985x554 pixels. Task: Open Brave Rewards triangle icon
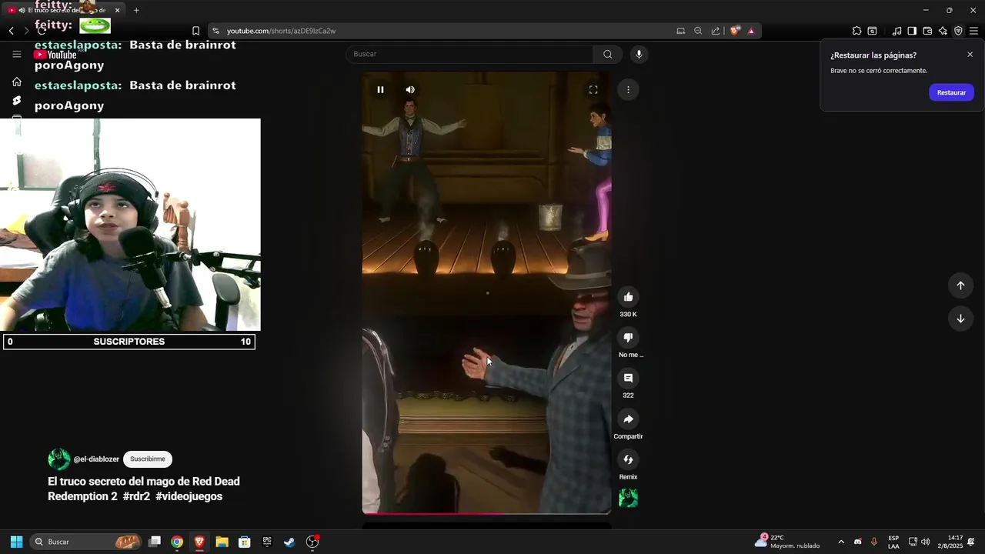coord(751,31)
